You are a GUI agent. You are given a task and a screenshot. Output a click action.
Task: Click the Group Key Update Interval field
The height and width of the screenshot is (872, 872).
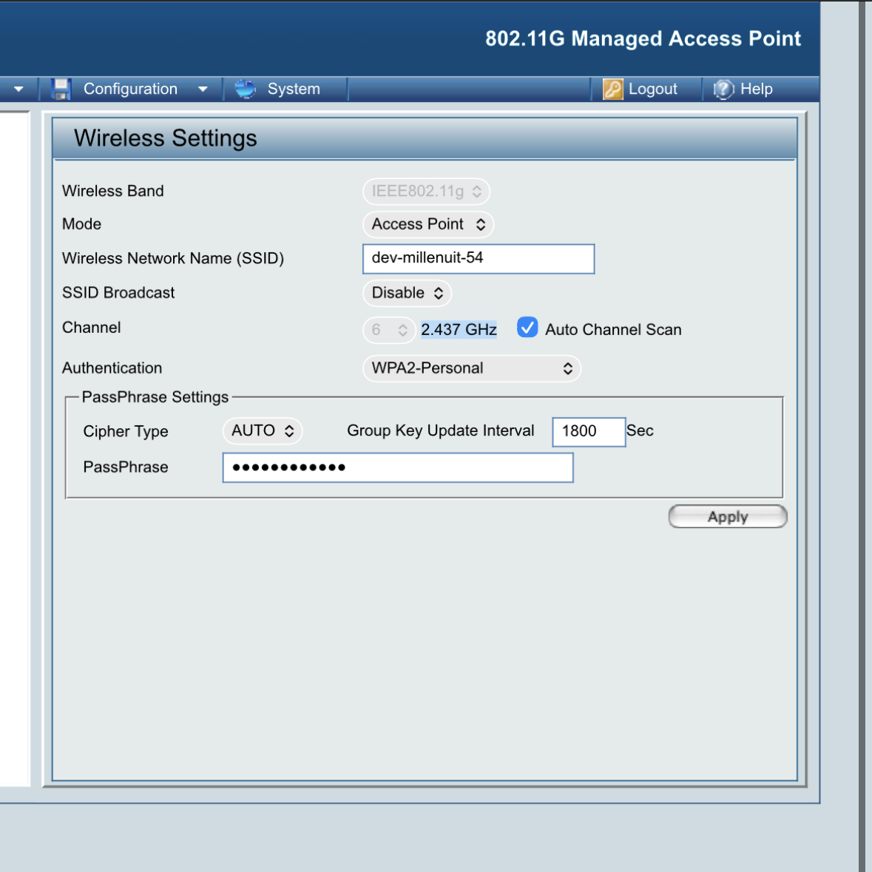(x=589, y=431)
